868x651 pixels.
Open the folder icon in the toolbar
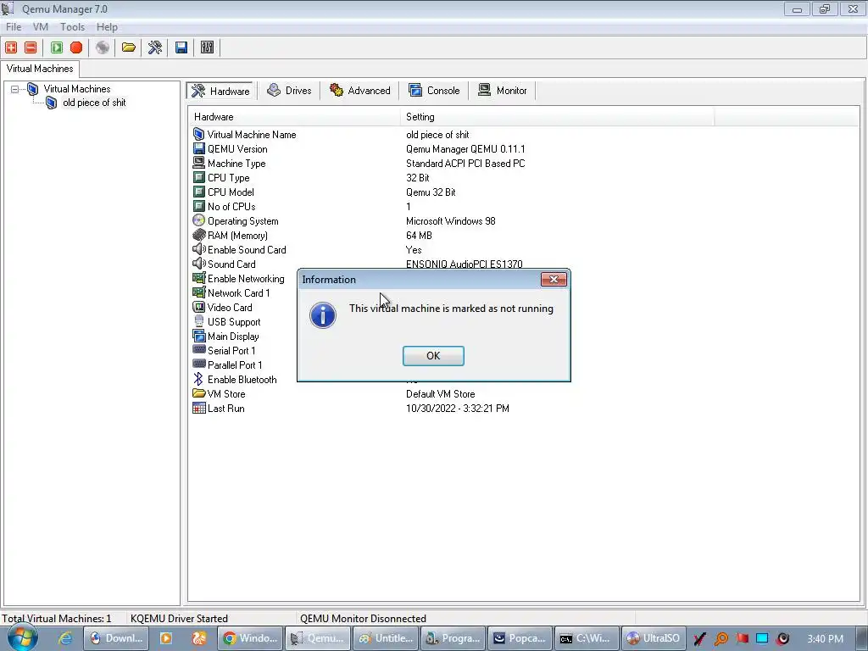129,47
